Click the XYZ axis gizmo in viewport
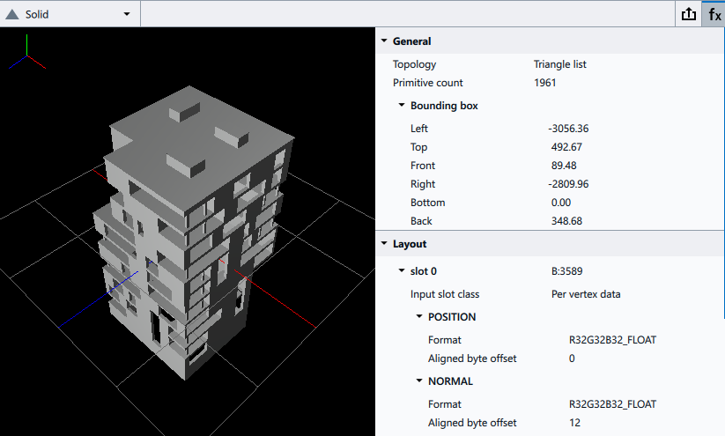The height and width of the screenshot is (436, 725). click(x=28, y=53)
